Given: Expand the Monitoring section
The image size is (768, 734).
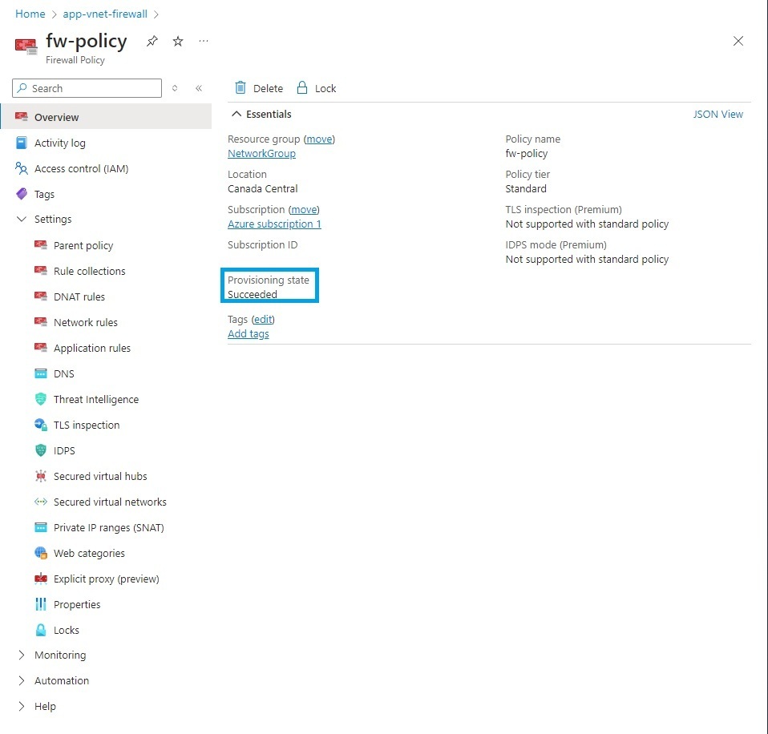Looking at the screenshot, I should coord(22,655).
